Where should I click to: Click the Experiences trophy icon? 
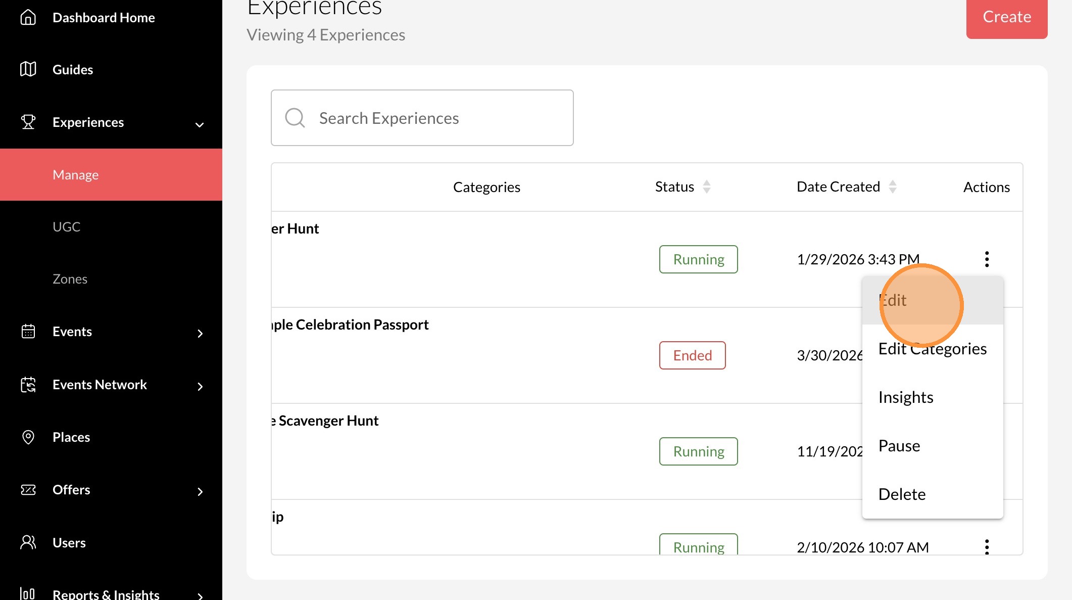click(28, 122)
